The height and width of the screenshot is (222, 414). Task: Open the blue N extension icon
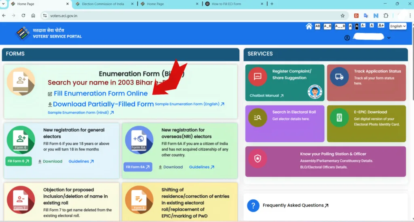click(376, 16)
